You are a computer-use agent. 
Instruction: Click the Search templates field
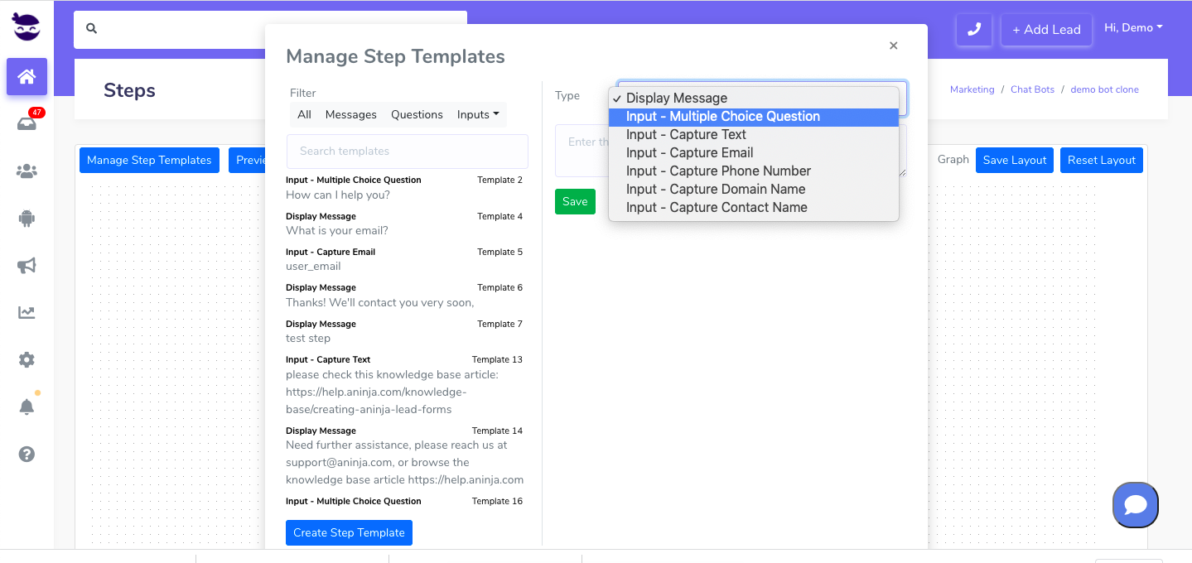tap(407, 152)
